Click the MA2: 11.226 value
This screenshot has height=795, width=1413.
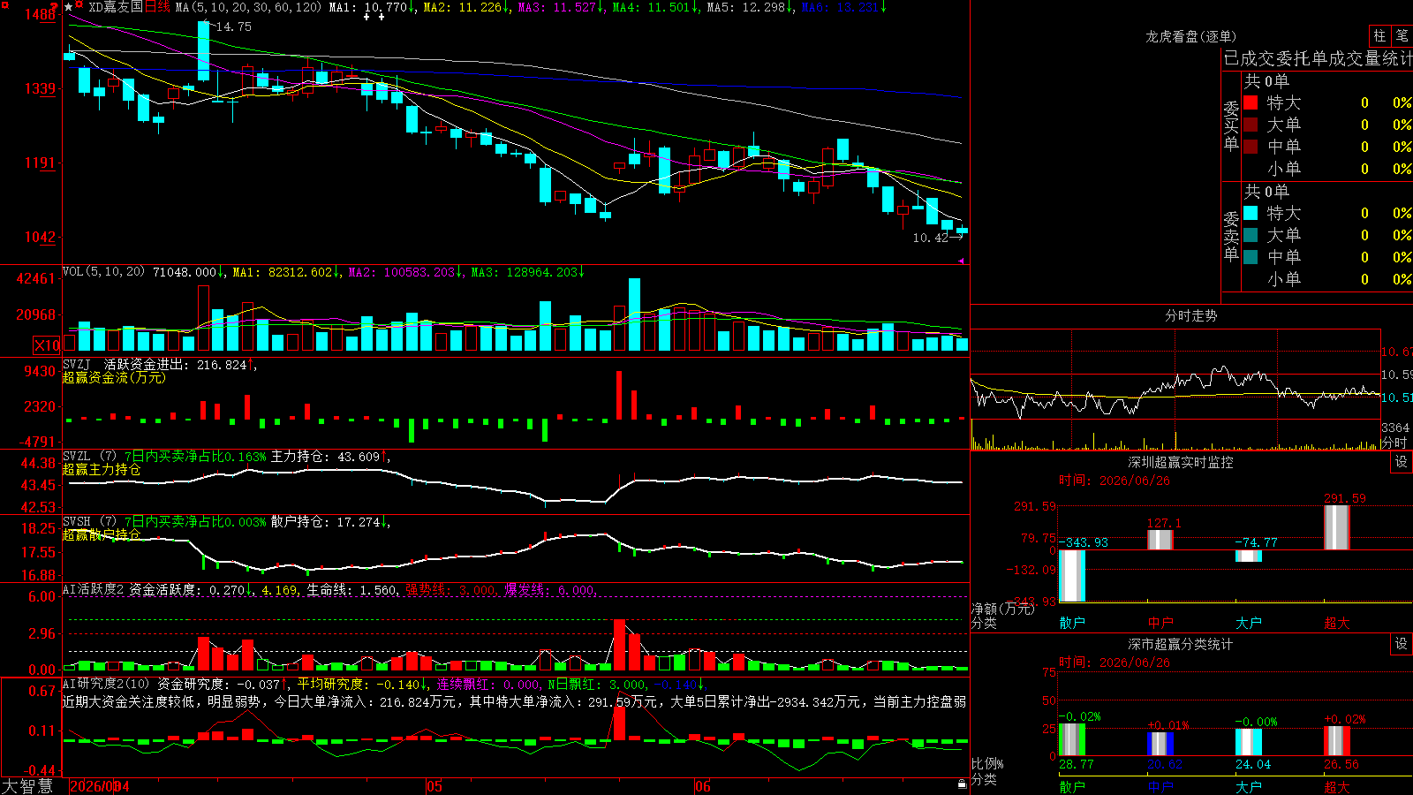(467, 7)
